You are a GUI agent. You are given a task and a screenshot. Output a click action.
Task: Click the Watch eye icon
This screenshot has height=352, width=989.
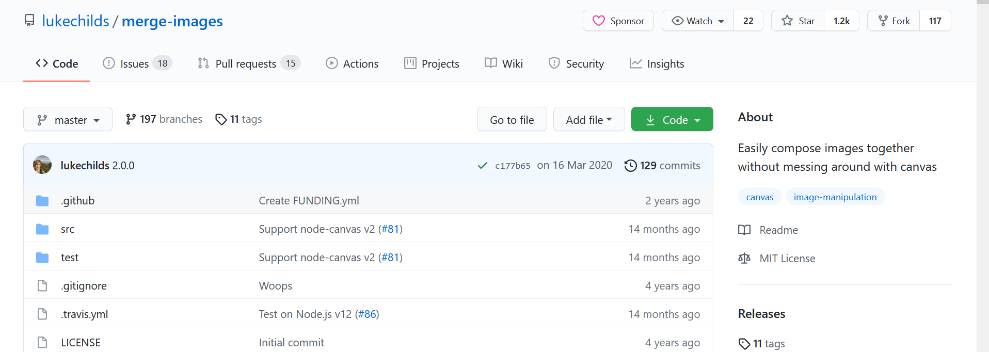(677, 21)
